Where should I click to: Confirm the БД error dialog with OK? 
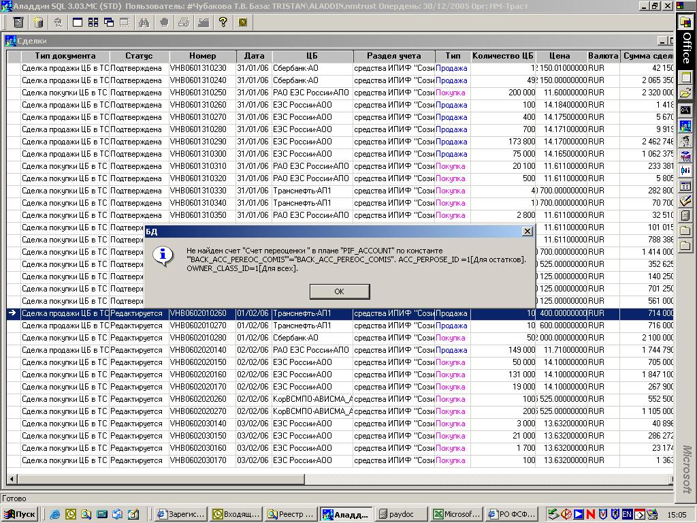340,291
